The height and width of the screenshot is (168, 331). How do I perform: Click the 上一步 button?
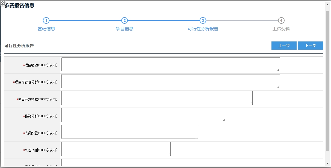pos(284,46)
